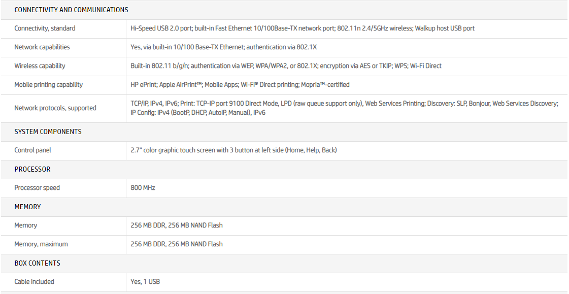Click the Processor section header
569x294 pixels.
pyautogui.click(x=32, y=169)
